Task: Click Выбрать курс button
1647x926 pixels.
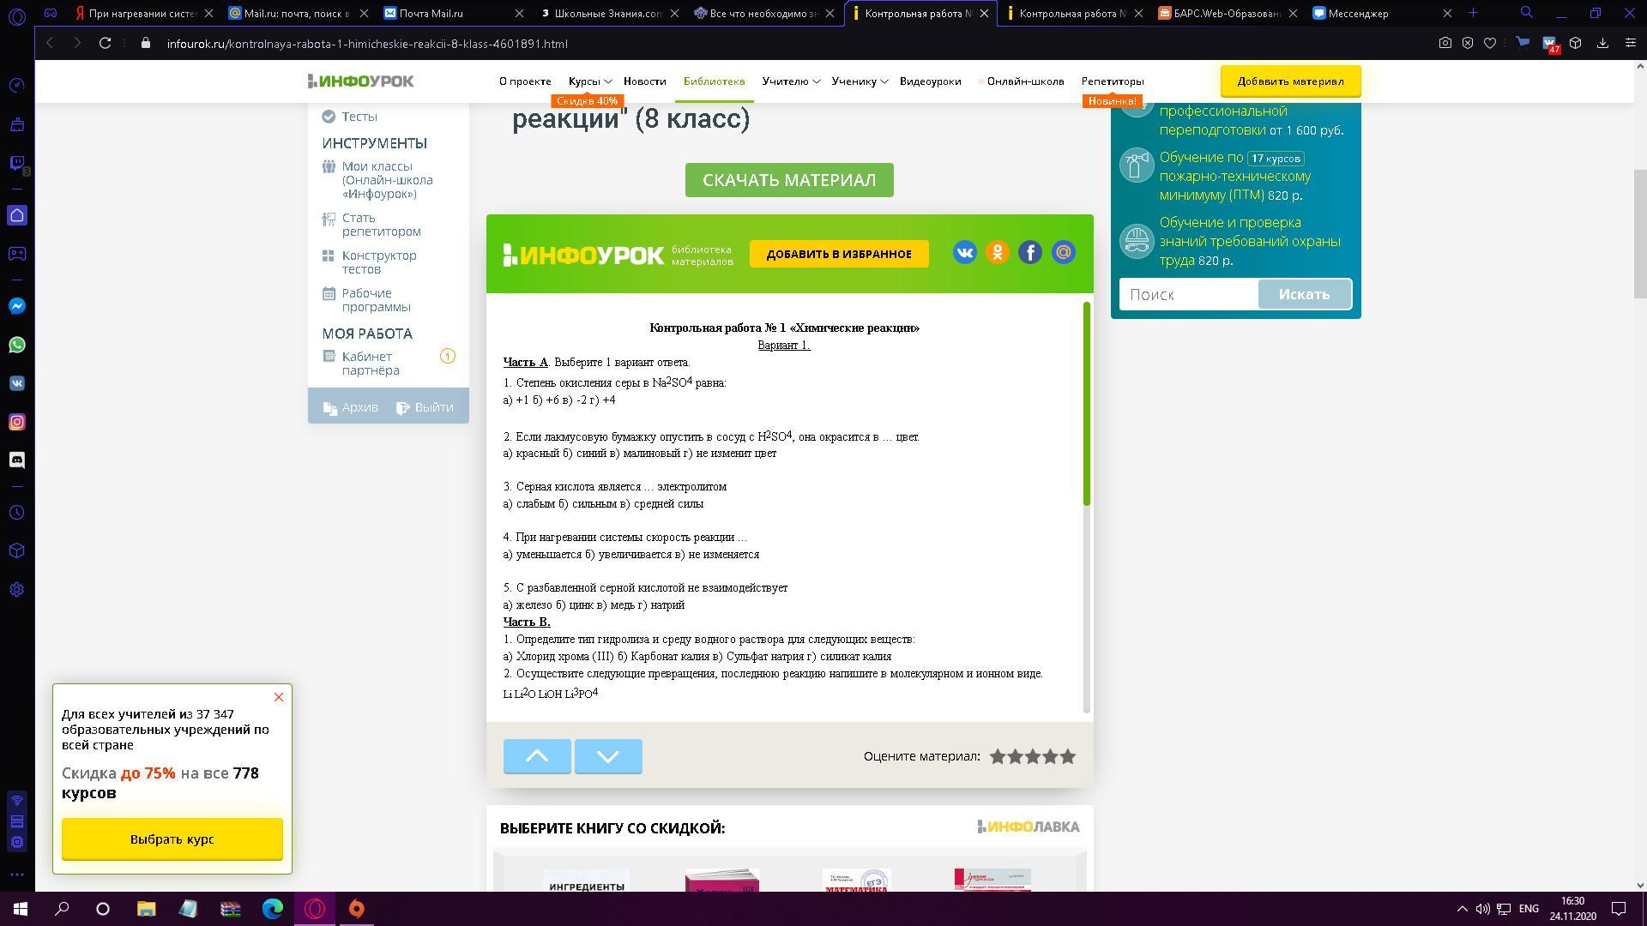Action: pos(172,839)
